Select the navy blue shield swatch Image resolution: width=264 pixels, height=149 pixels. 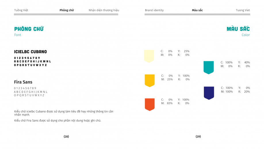[x=209, y=93]
